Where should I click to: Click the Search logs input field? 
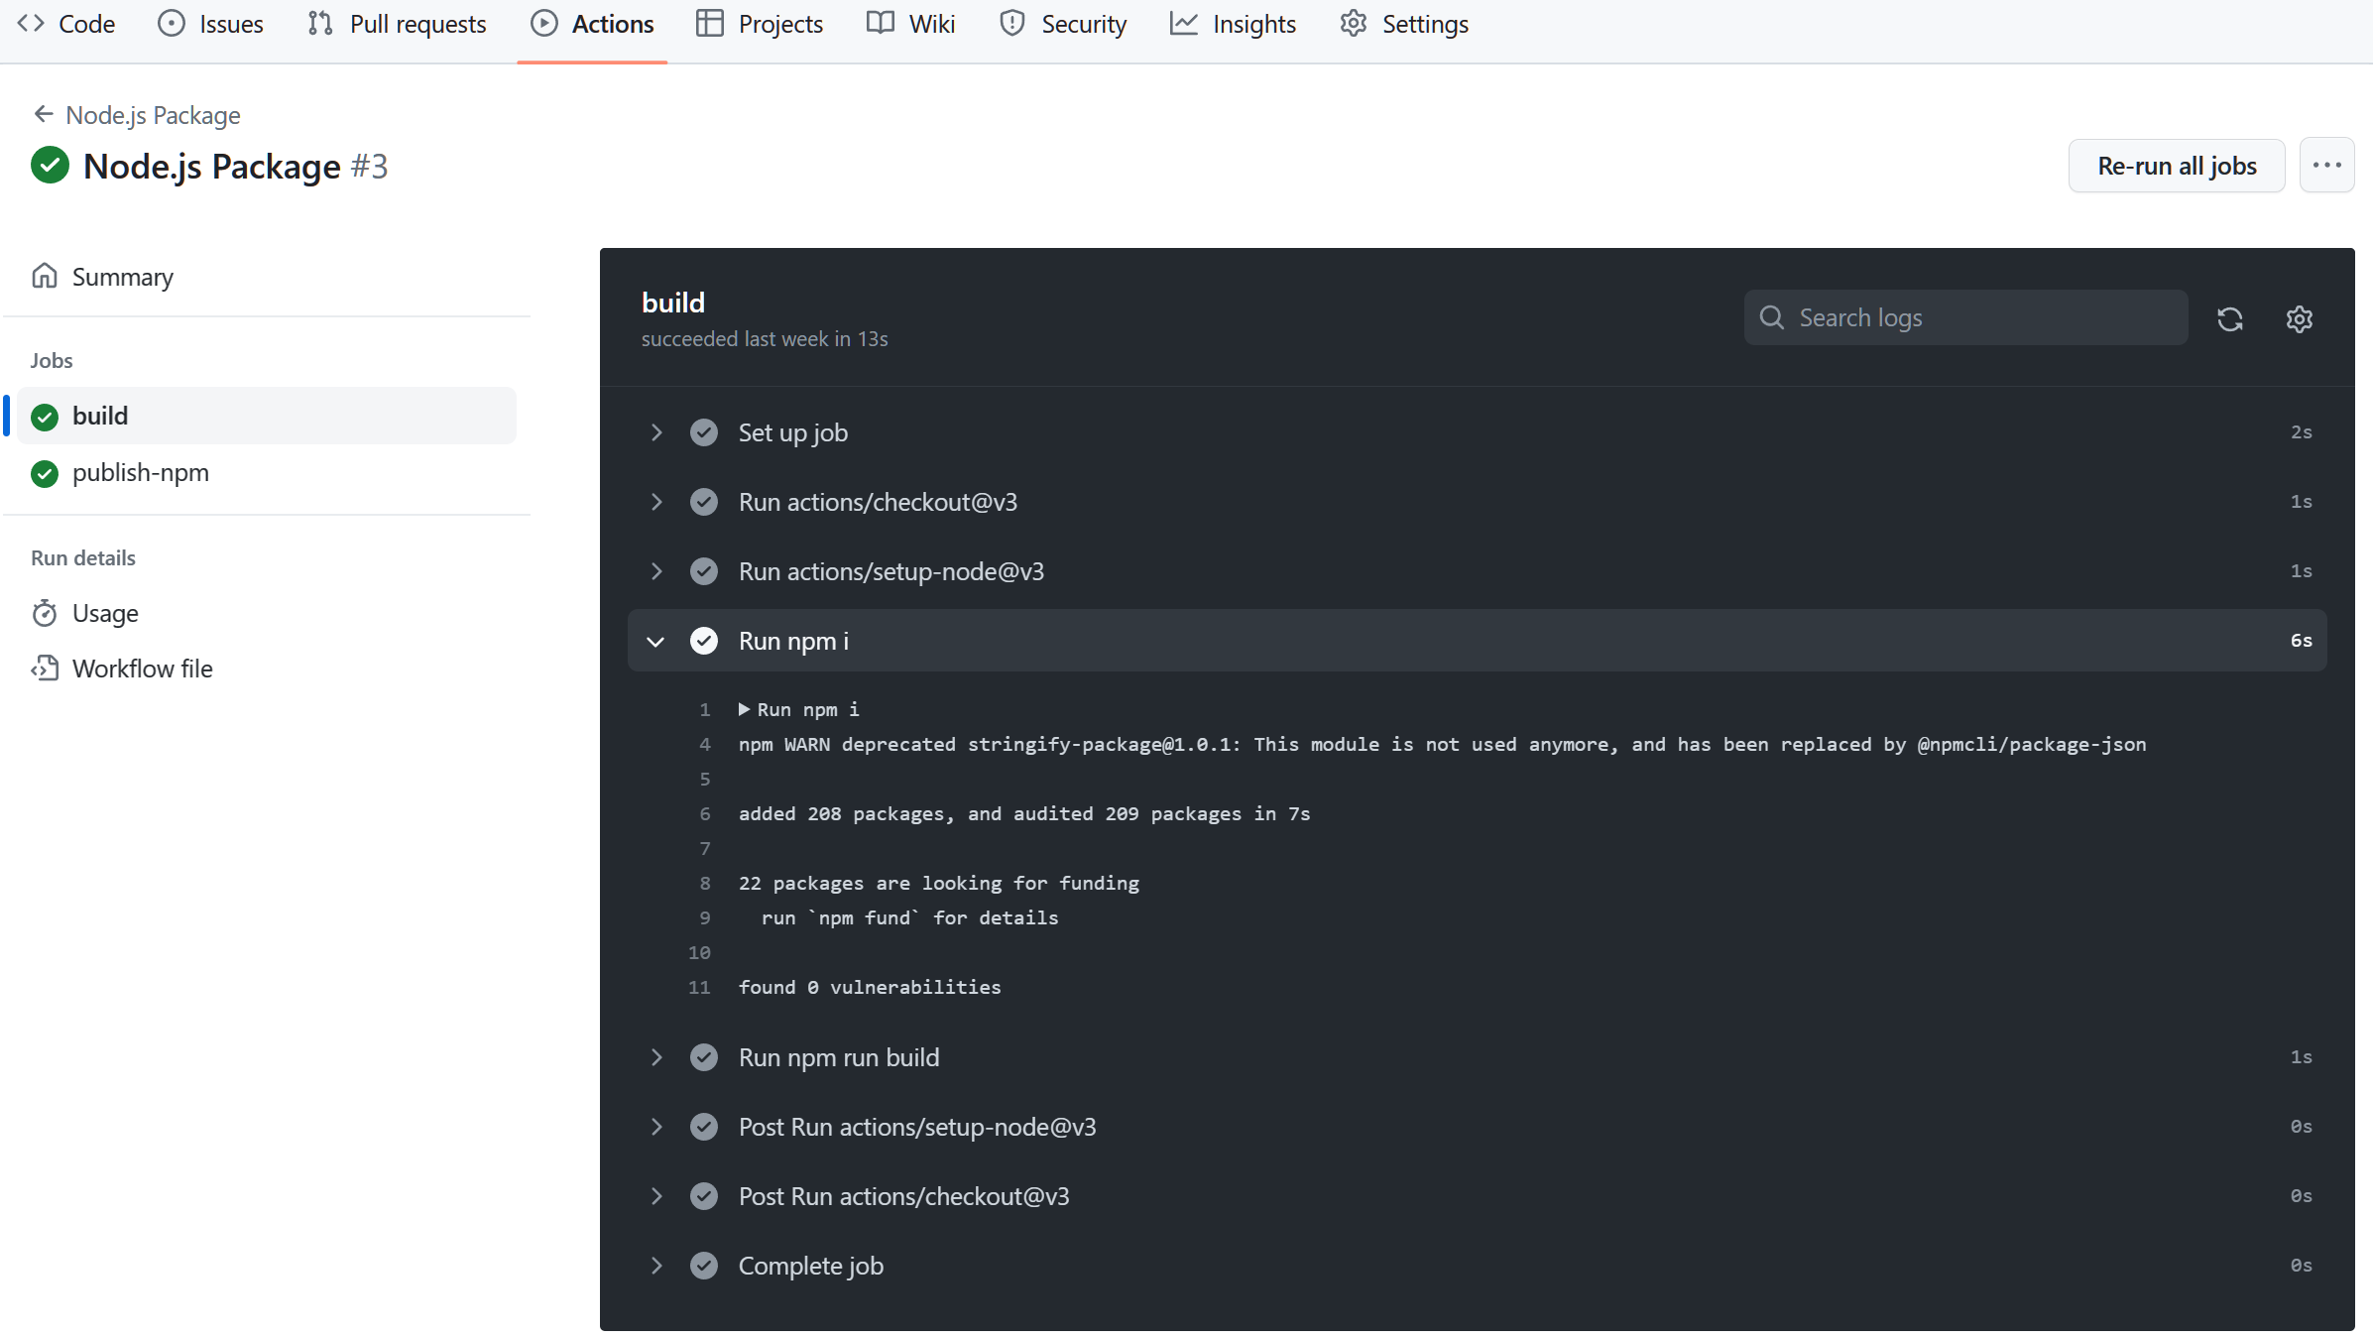click(x=1965, y=316)
